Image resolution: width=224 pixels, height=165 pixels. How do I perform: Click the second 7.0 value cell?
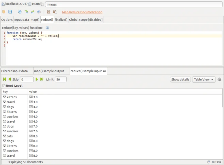(36, 131)
